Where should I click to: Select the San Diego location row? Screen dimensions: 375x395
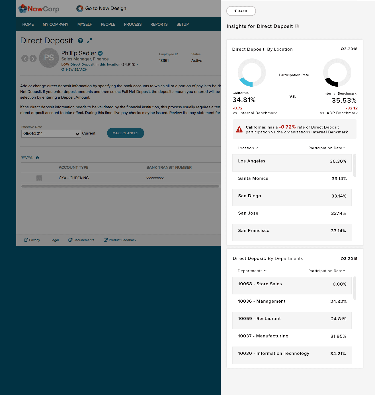point(292,198)
